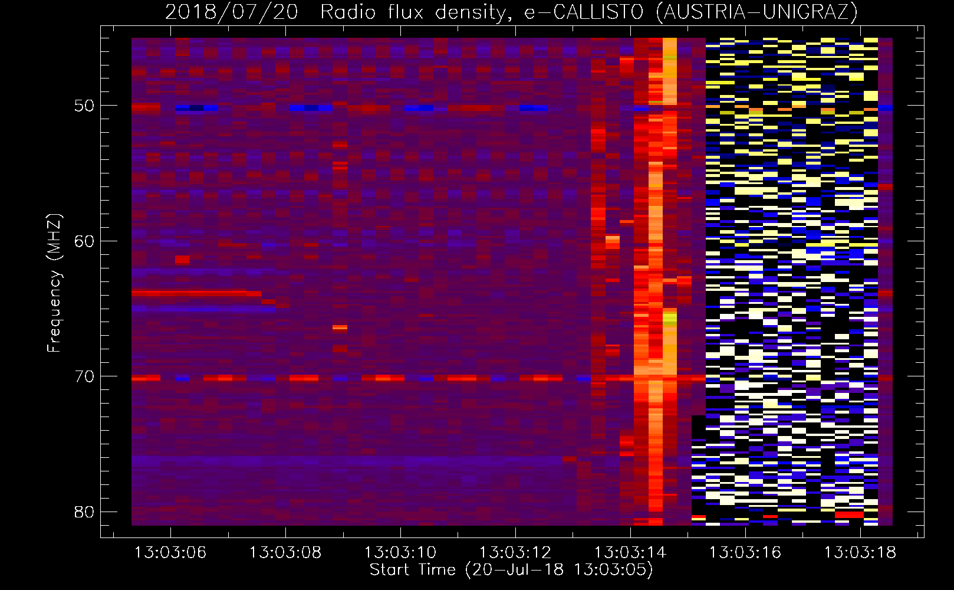Click the 13:03:18 time tick label
The height and width of the screenshot is (590, 954).
(860, 553)
